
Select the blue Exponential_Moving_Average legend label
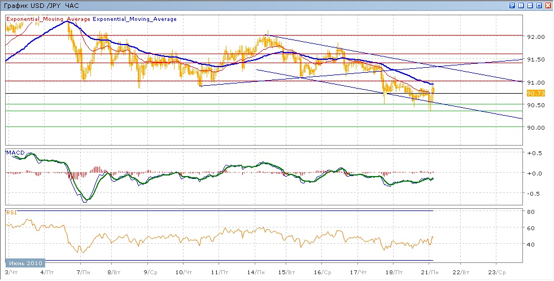point(134,19)
